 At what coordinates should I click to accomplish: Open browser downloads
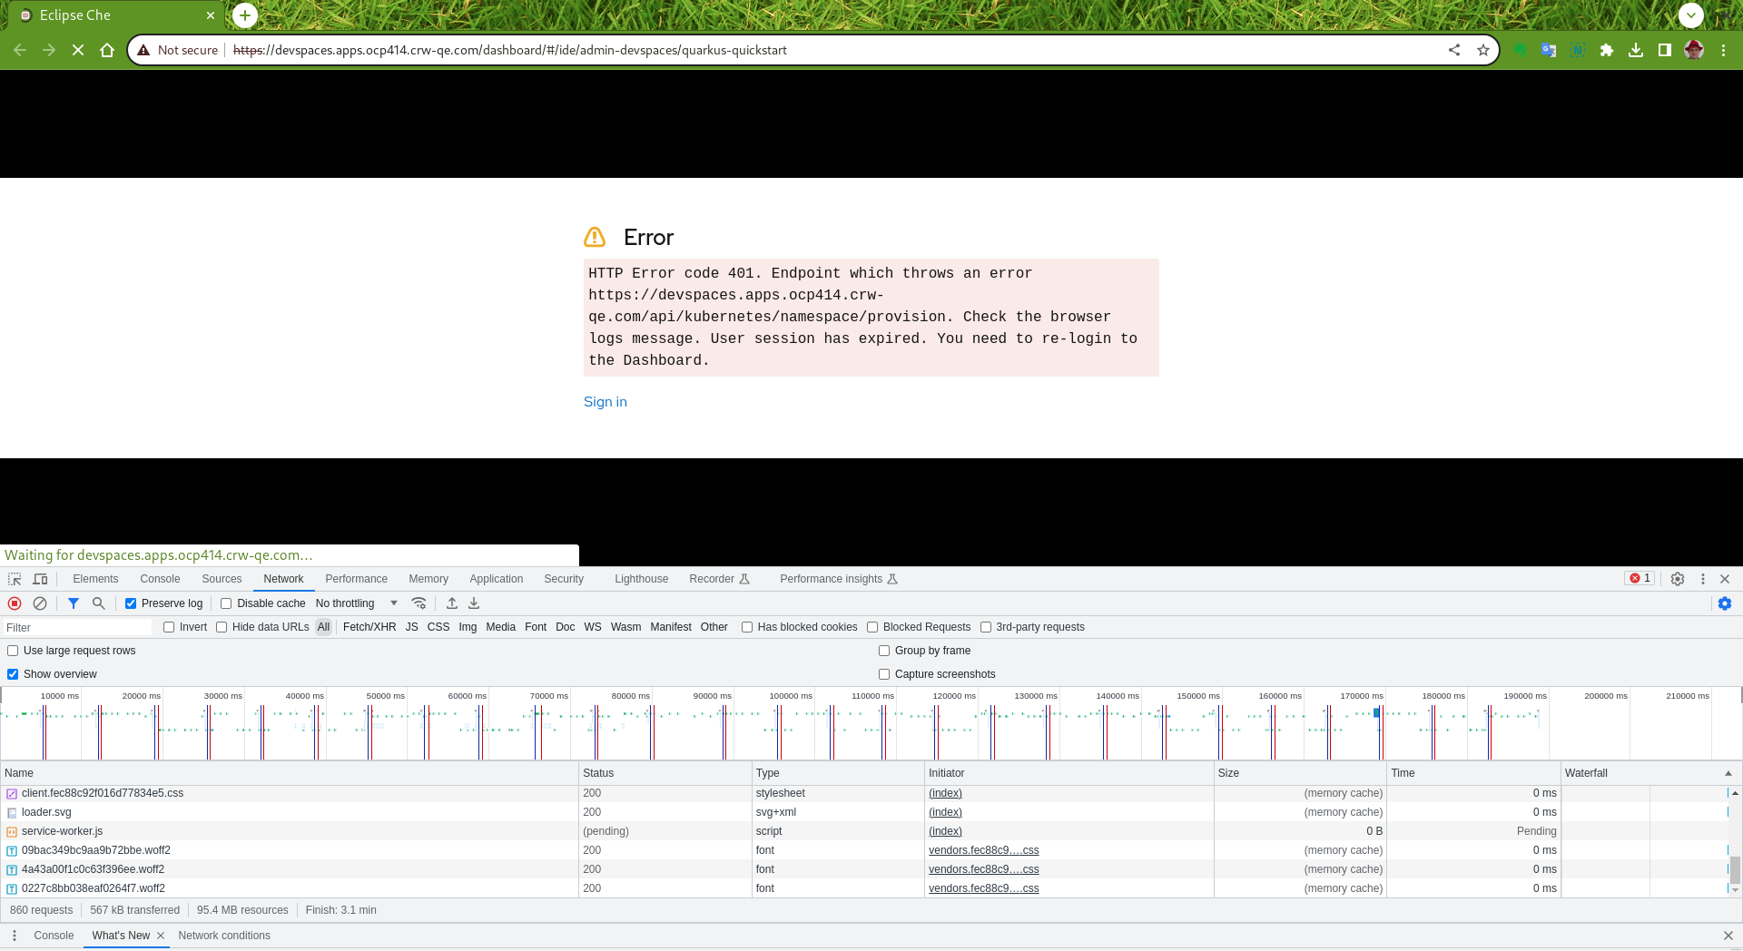[x=1636, y=50]
